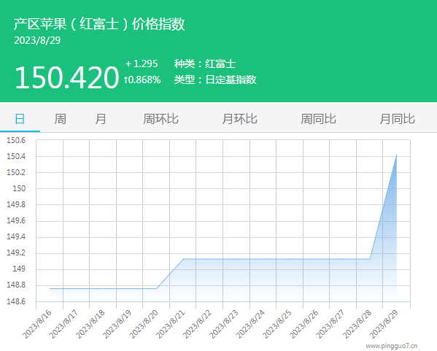Click the 2023/8/25 x-axis date label
The width and height of the screenshot is (437, 351).
point(277,324)
